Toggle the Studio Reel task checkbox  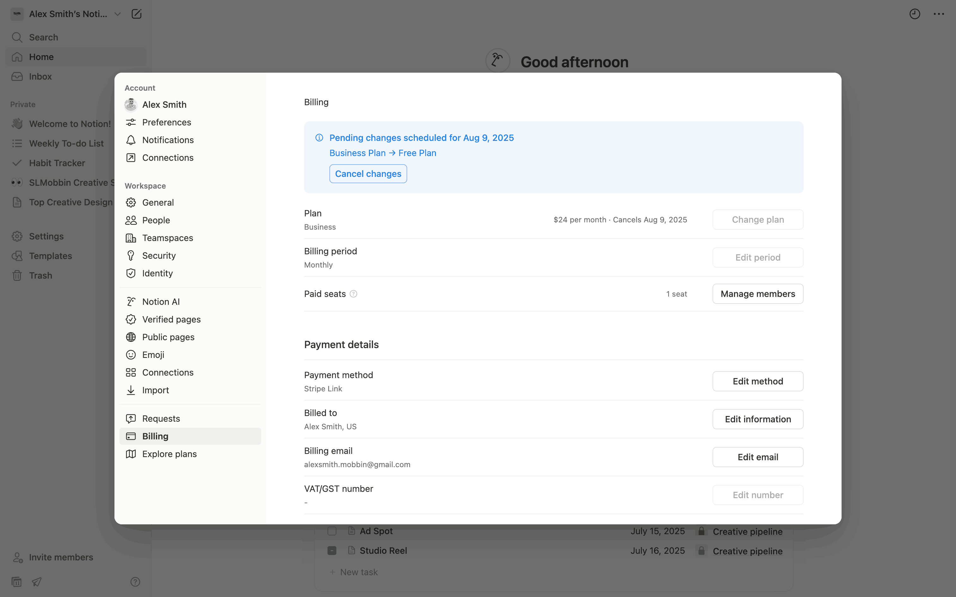point(332,550)
